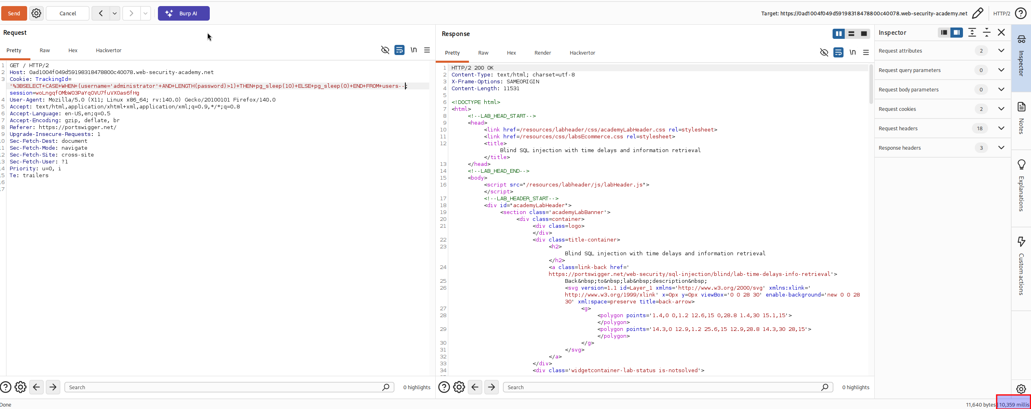
Task: Focus the Response search field
Action: (x=668, y=388)
